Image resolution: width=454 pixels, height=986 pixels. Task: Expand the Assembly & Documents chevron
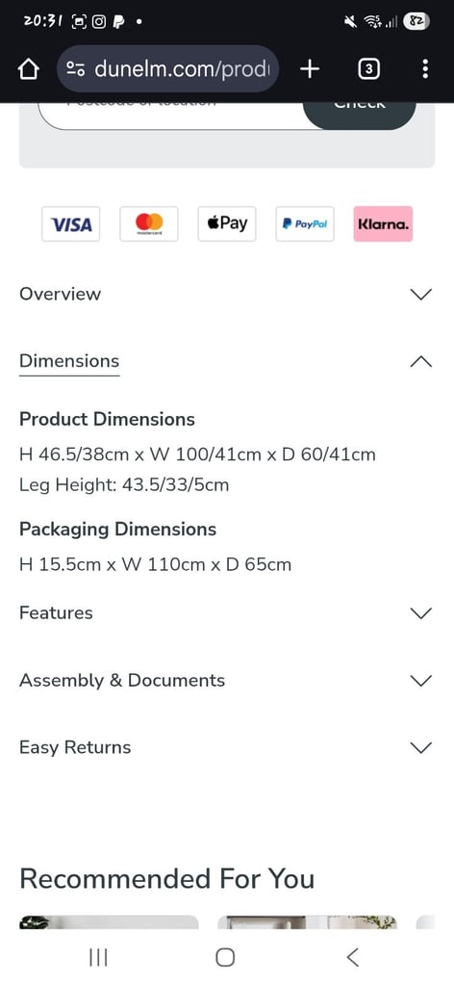(420, 681)
